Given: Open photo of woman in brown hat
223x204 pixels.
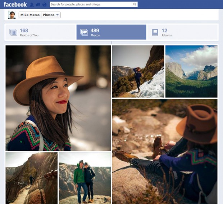Looking at the screenshot, I should (x=58, y=98).
